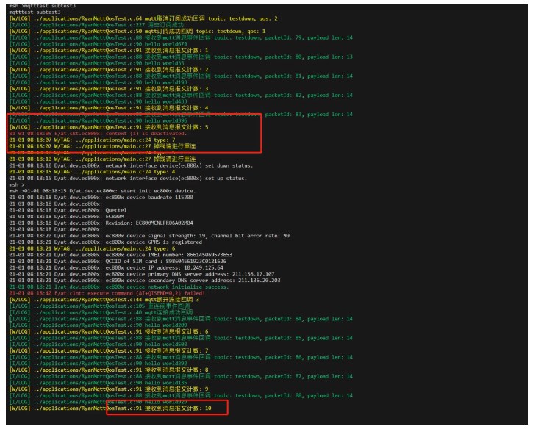Screen dimensions: 533x432
Task: Click the log line with packetId: 79
Action: (x=181, y=37)
